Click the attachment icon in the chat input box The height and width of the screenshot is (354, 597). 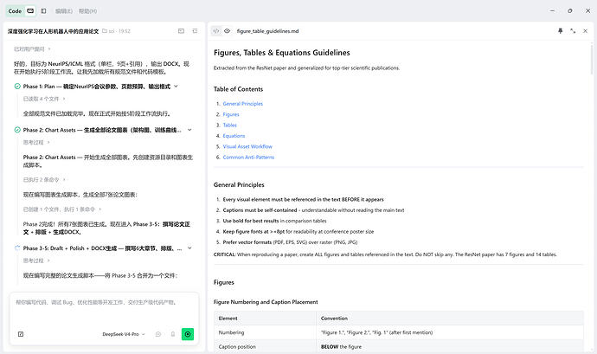[21, 334]
